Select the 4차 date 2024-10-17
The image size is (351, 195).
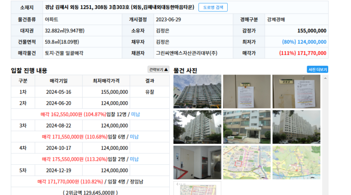(x=59, y=148)
